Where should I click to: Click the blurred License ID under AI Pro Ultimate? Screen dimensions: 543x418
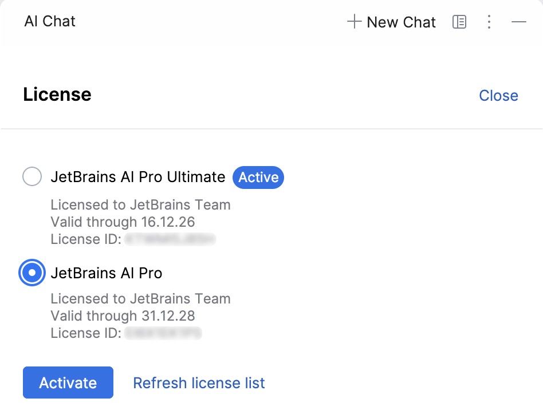170,239
